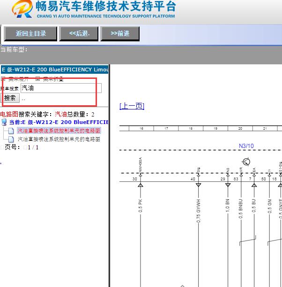
Task: Click pin number 50 on the connector
Action: pyautogui.click(x=263, y=179)
